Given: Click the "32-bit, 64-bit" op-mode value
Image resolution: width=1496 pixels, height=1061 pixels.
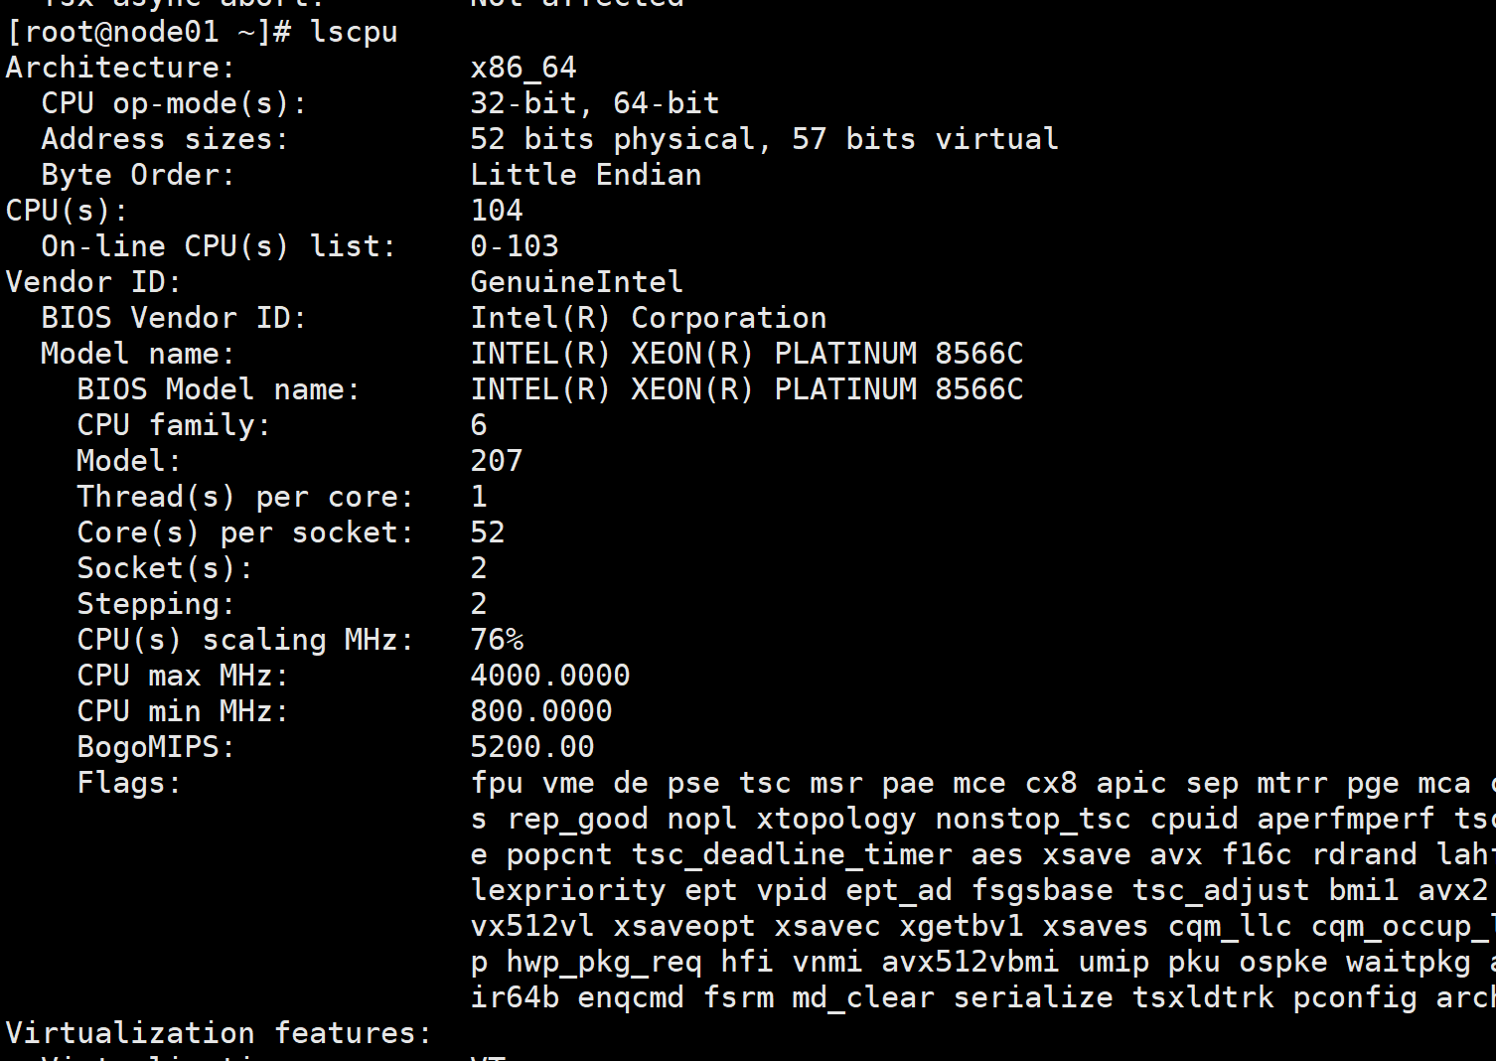Looking at the screenshot, I should [594, 103].
